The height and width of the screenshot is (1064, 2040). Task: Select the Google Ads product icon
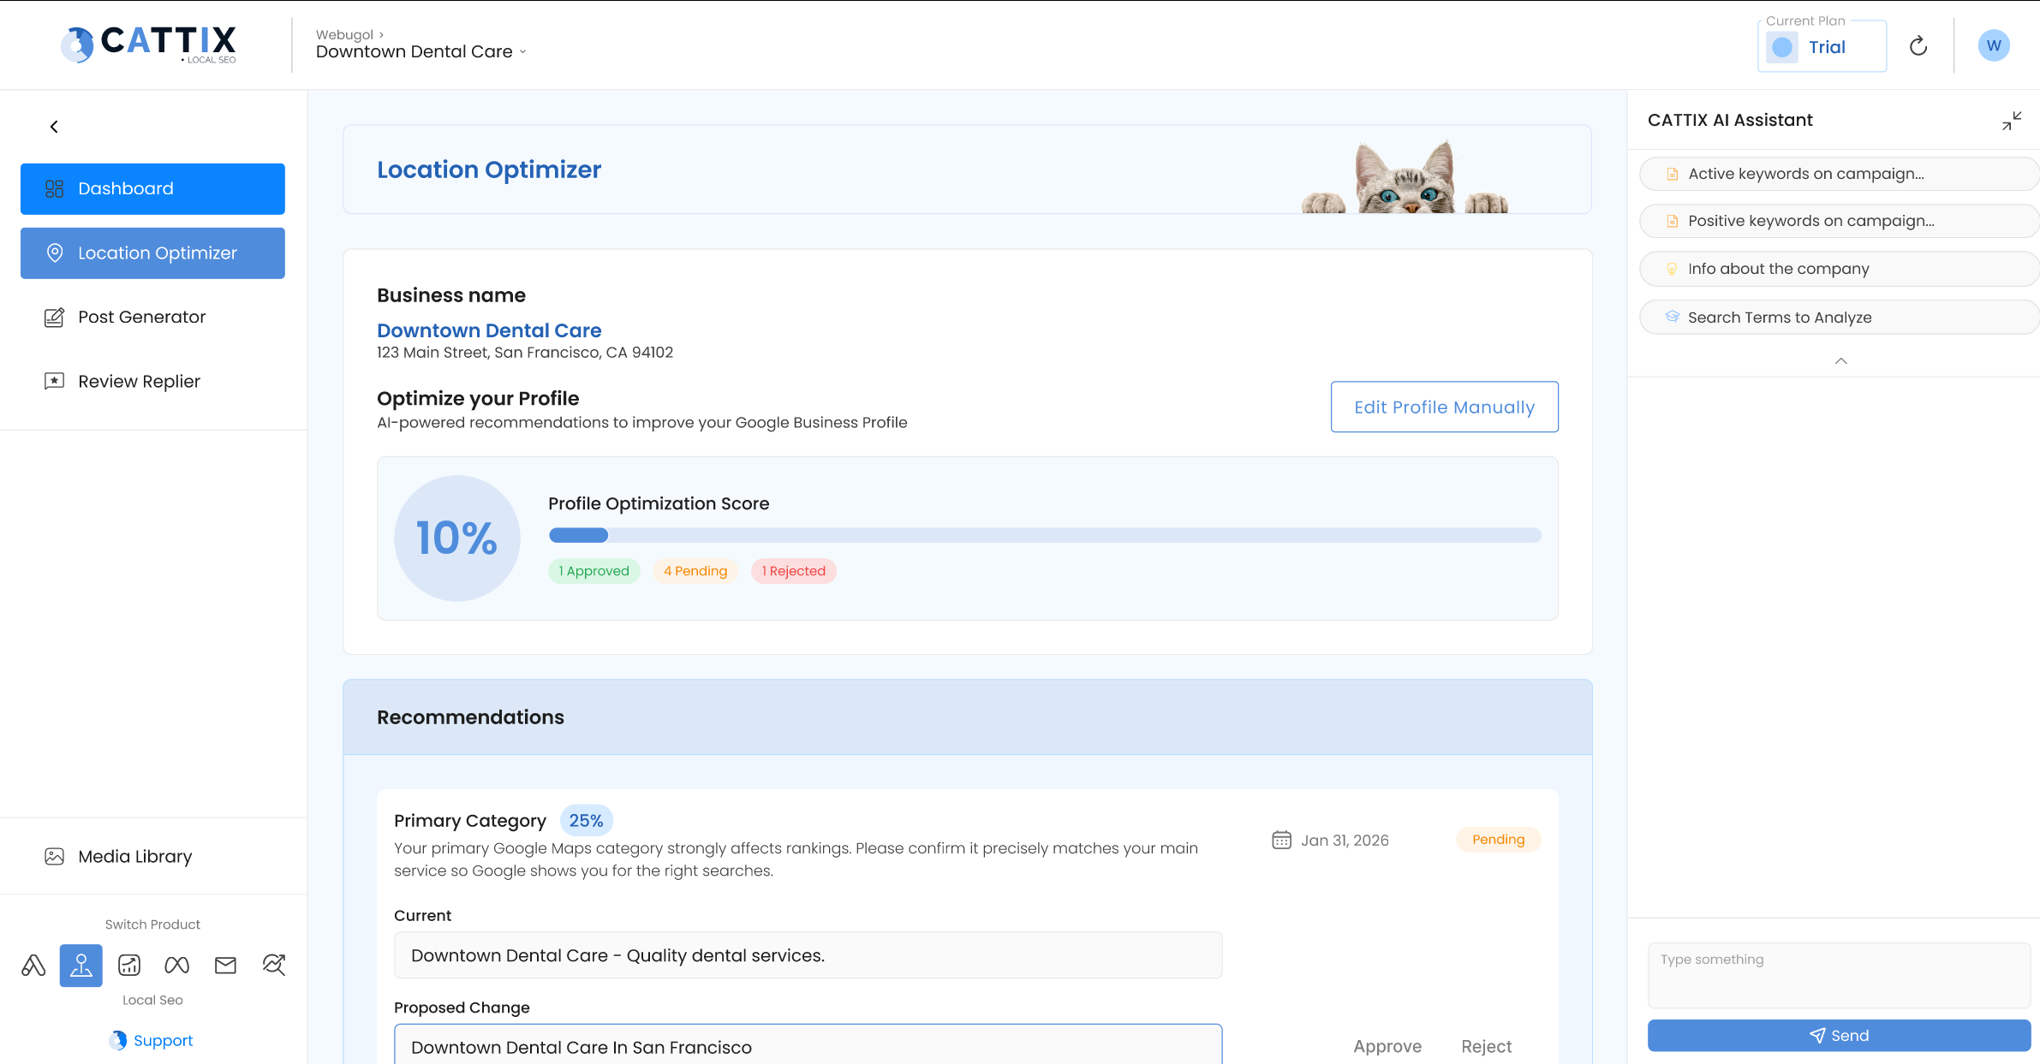(33, 965)
